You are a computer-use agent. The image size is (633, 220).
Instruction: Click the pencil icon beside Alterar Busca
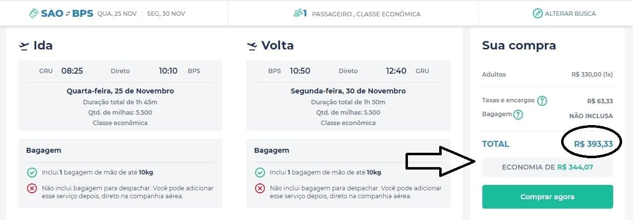(537, 13)
